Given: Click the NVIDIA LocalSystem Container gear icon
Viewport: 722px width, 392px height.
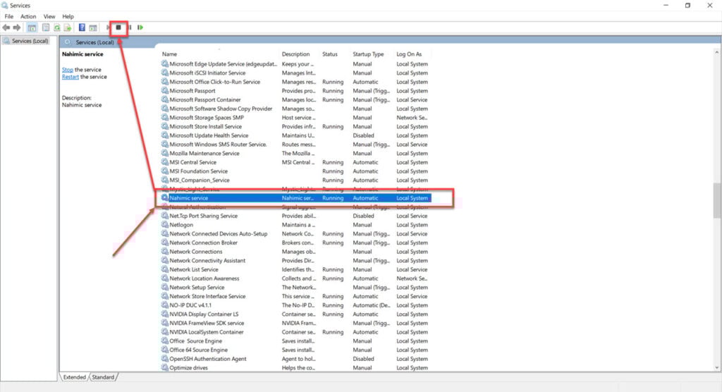Looking at the screenshot, I should [x=165, y=331].
